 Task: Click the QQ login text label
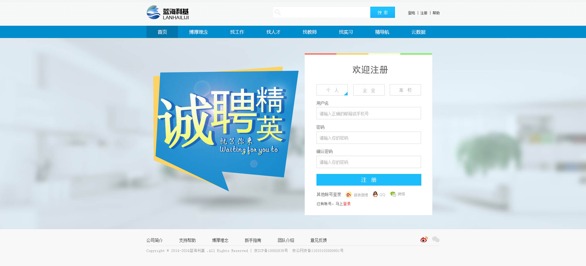(382, 195)
